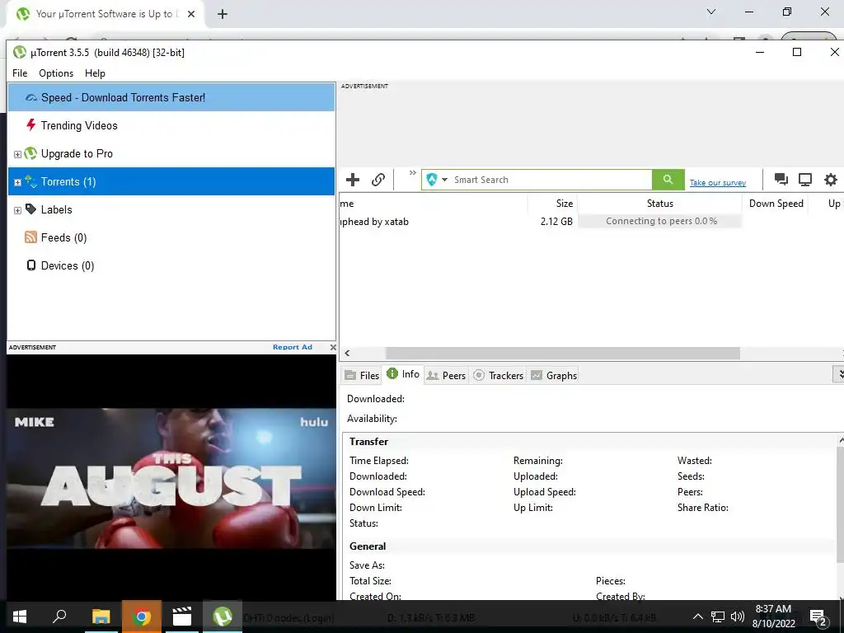
Task: Switch to the Graphs tab
Action: click(554, 376)
